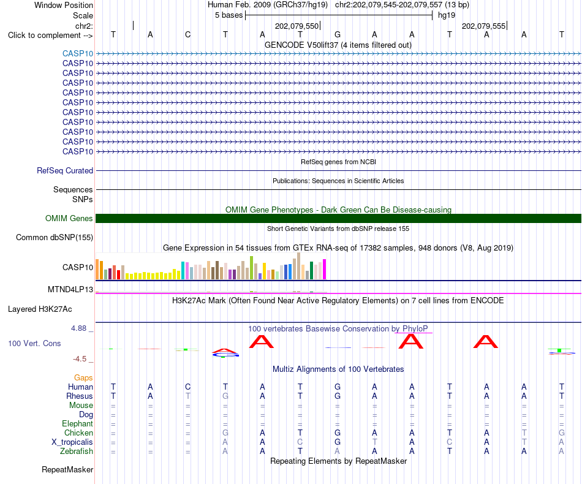Open Common dbSNP(155) track settings
Viewport: 582px width, 484px height.
[55, 238]
